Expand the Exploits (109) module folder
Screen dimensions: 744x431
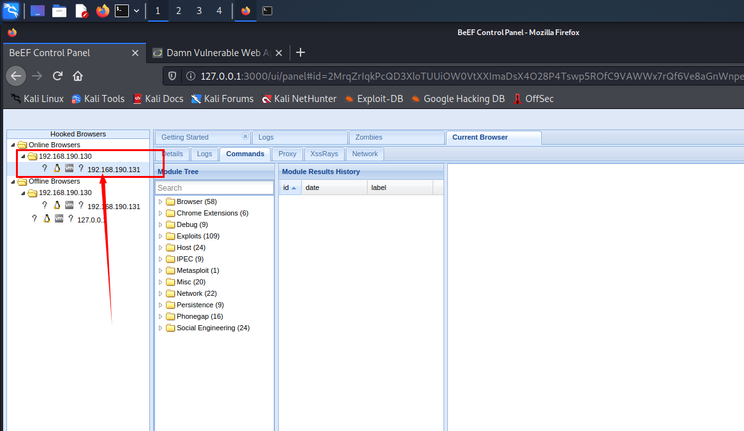click(x=160, y=236)
